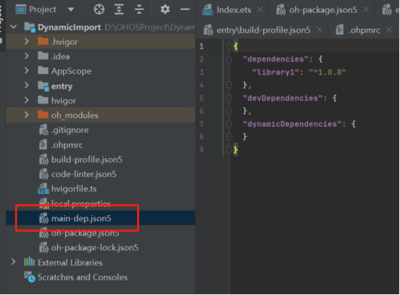This screenshot has height=295, width=400.
Task: Expand the hvigor folder
Action: click(27, 100)
